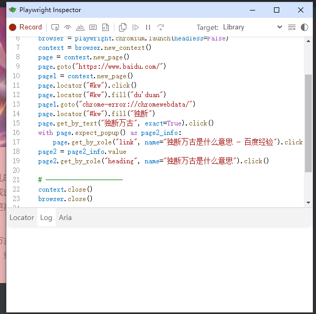The image size is (316, 314).
Task: Select the Assert visibility eye icon
Action: 68,27
